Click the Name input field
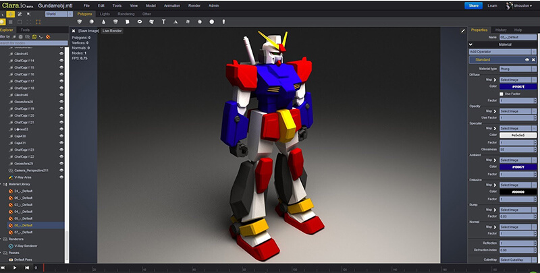540x273 pixels. pyautogui.click(x=518, y=37)
